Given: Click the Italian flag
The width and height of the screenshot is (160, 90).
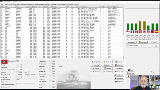Looking at the screenshot, I should pos(136,32).
